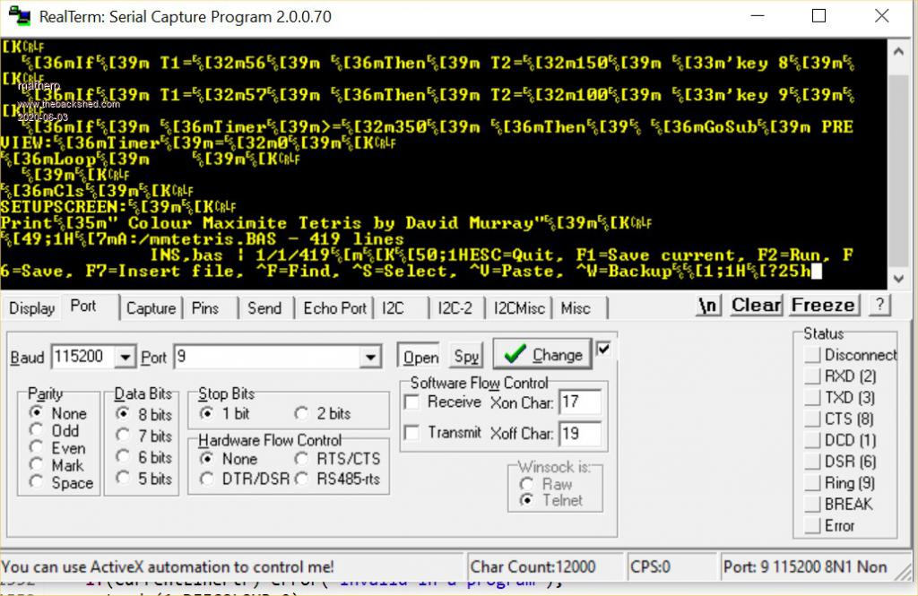Click the BREAK status indicator
Viewport: 918px width, 596px height.
point(812,505)
